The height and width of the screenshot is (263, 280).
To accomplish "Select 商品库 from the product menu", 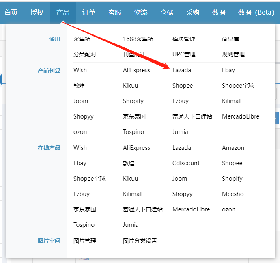I will tap(230, 39).
